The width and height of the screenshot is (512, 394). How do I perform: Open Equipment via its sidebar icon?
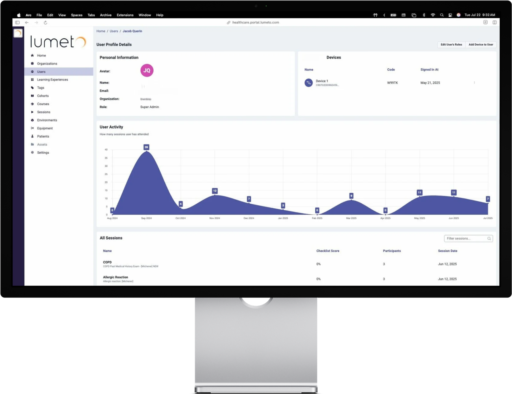pos(33,128)
